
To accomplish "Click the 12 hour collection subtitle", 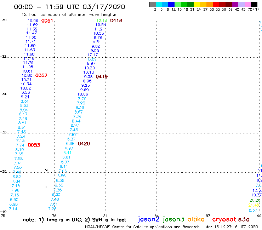I will pyautogui.click(x=69, y=15).
